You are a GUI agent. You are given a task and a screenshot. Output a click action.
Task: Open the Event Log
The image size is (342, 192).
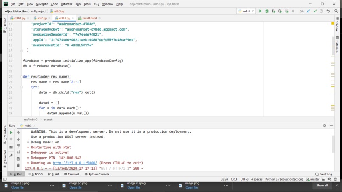(324, 174)
